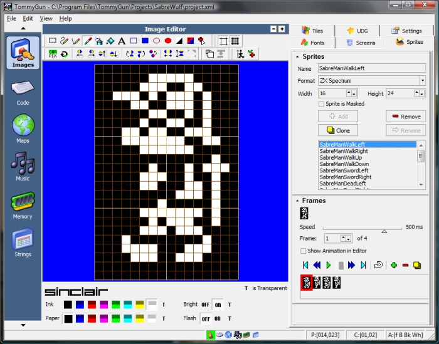Switch to the Screens tab
The image size is (439, 344).
coord(361,43)
